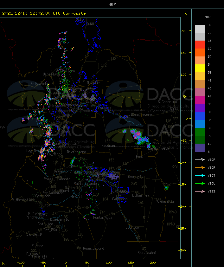
Task: Click the -300 tick on right axis
Action: (182, 250)
